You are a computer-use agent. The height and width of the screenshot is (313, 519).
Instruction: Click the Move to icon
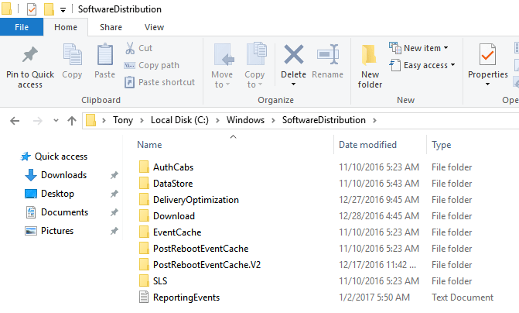click(x=224, y=55)
